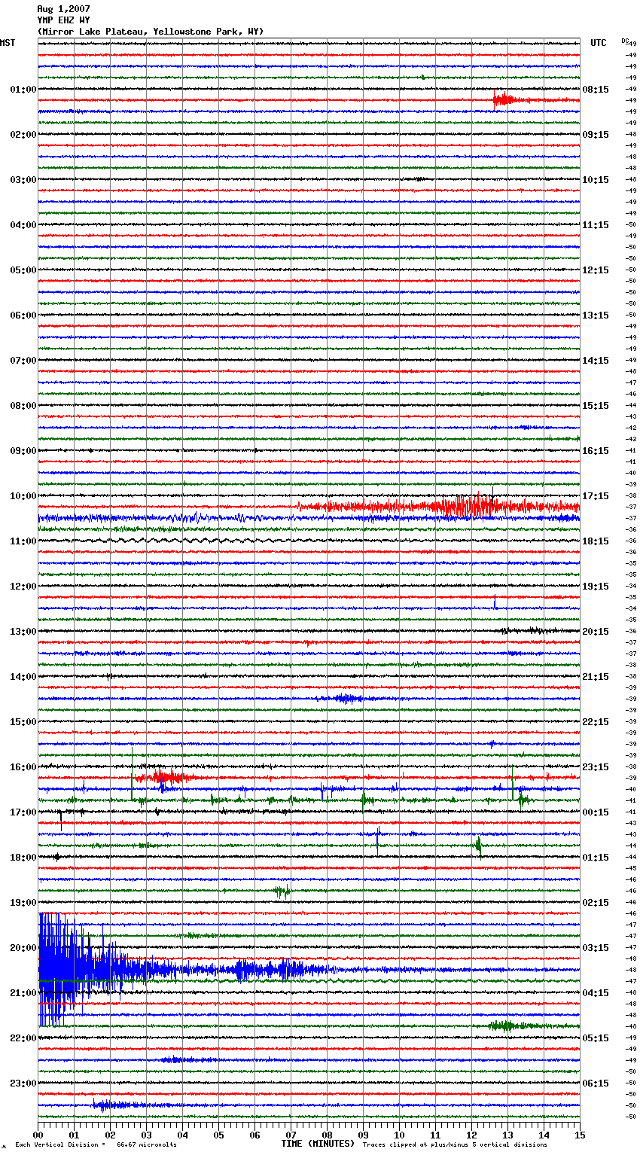Click the 08:15 UTC time label
This screenshot has width=640, height=1155.
pyautogui.click(x=596, y=90)
